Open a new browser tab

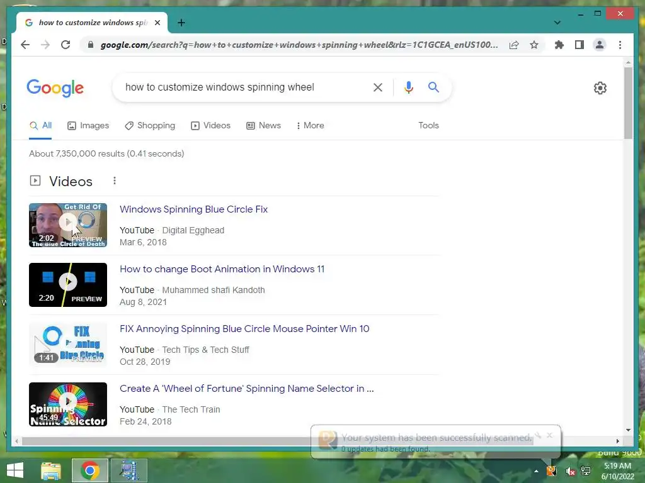click(x=181, y=23)
